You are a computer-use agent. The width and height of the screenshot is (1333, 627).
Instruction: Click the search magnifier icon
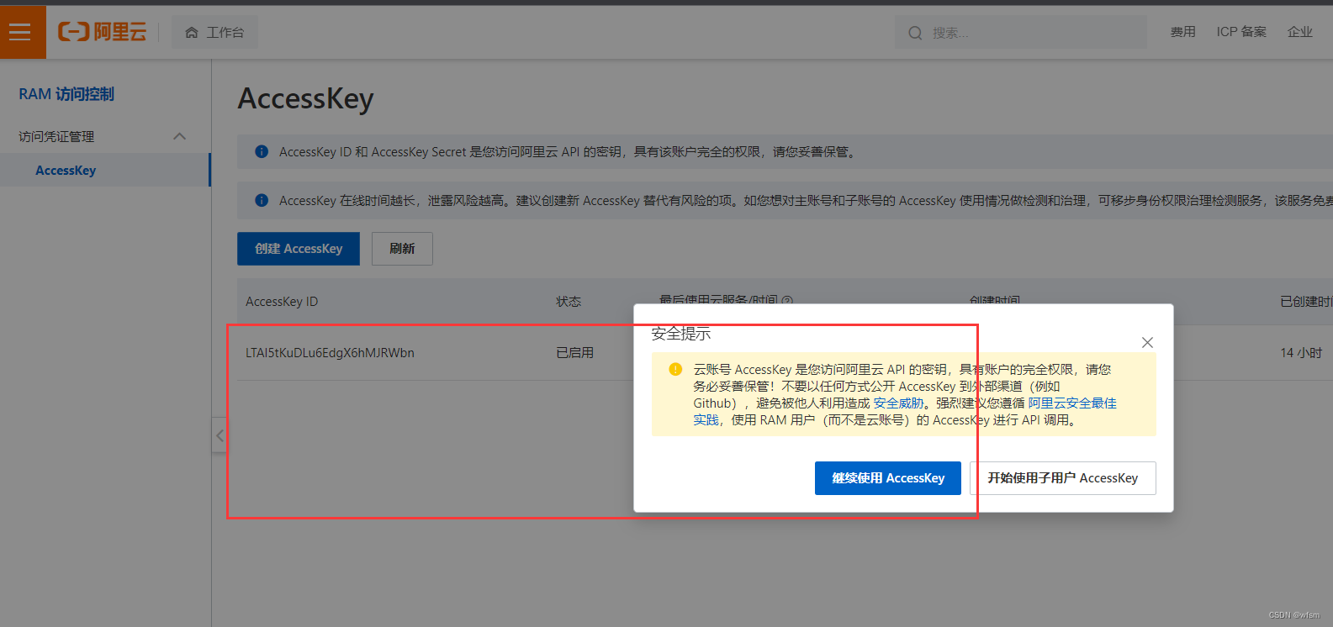915,33
